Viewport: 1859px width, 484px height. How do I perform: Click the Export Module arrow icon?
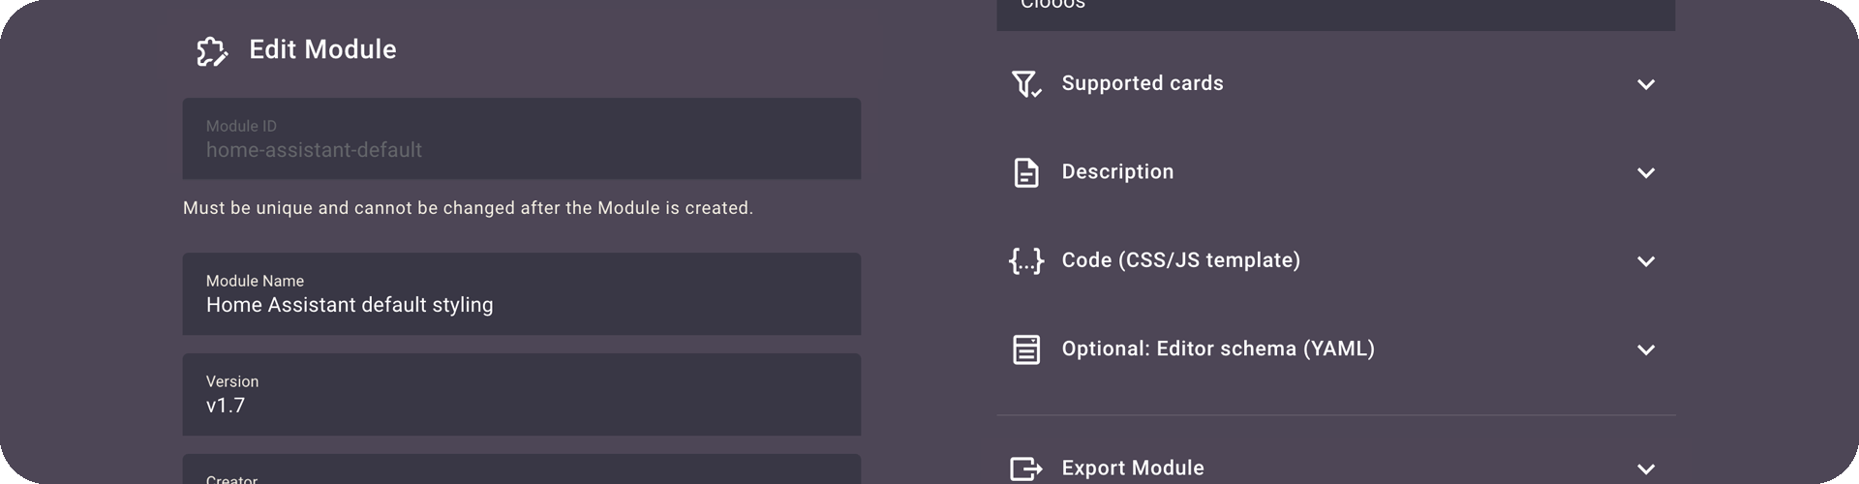(x=1026, y=469)
